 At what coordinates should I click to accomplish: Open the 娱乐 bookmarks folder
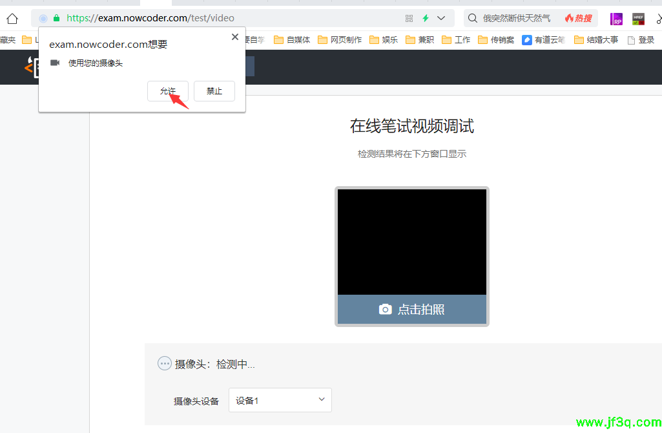[384, 40]
